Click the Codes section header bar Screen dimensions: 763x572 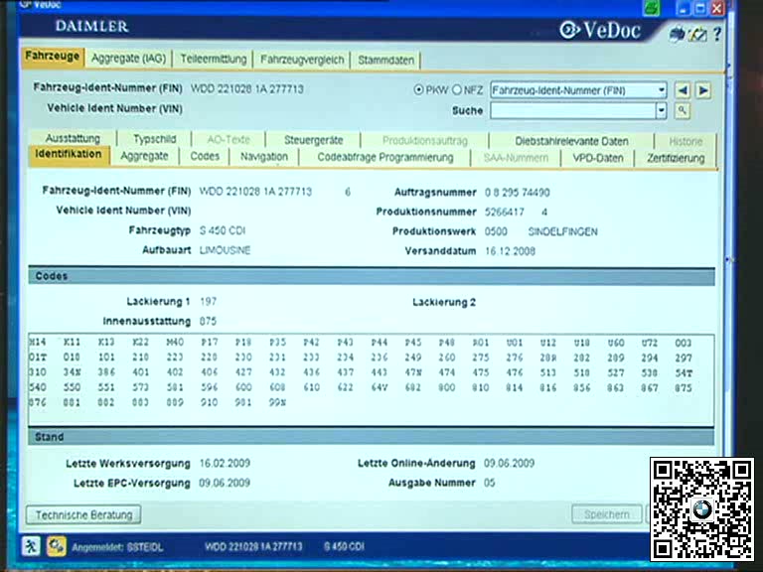(372, 276)
